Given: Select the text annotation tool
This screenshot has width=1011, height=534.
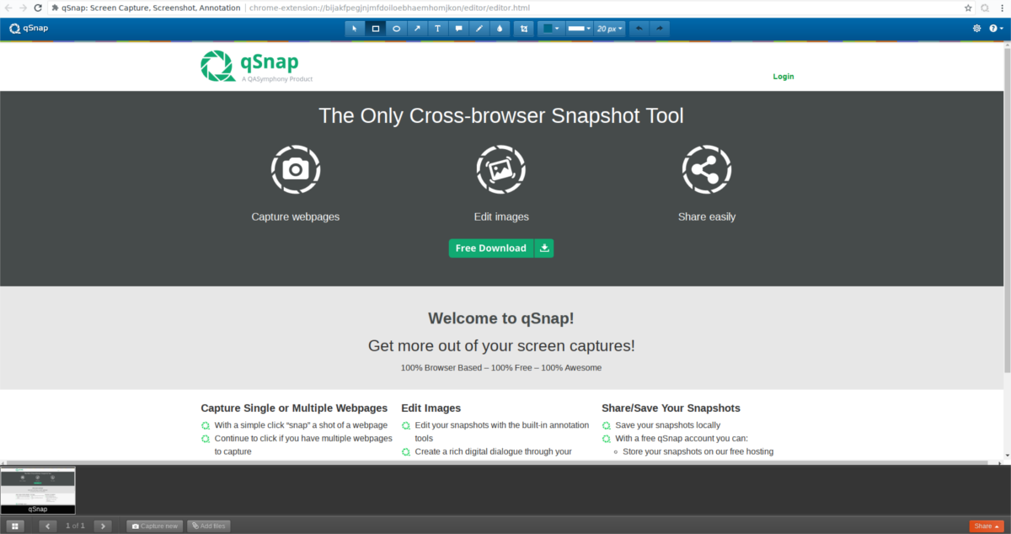Looking at the screenshot, I should tap(437, 28).
